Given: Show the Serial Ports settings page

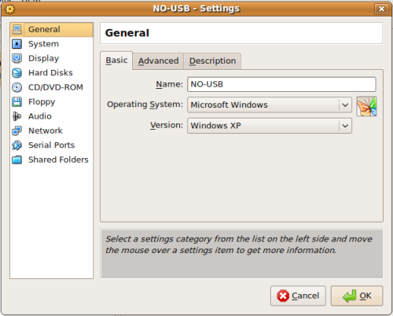Looking at the screenshot, I should pyautogui.click(x=52, y=145).
